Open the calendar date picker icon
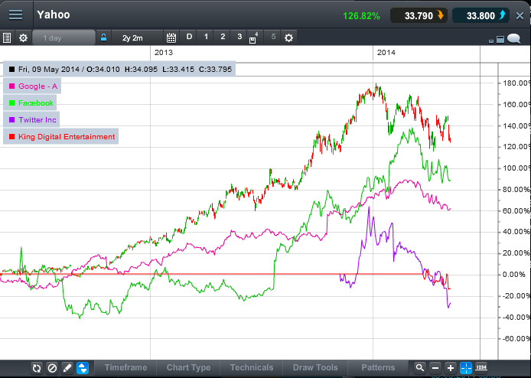531x378 pixels. pos(171,37)
